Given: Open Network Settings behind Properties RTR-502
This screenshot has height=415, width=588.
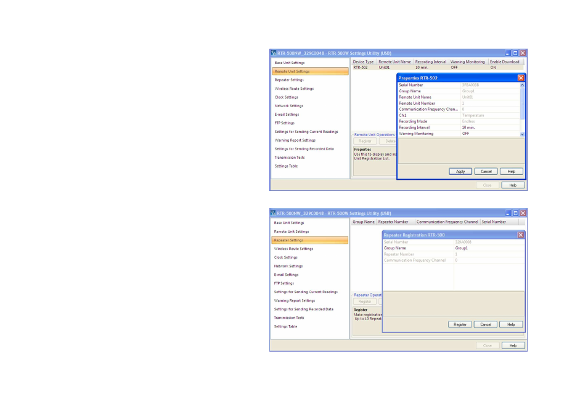Looking at the screenshot, I should (288, 106).
